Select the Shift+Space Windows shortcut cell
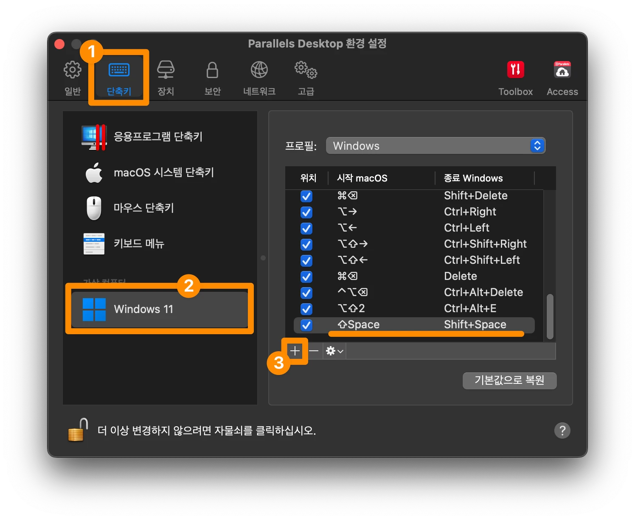The width and height of the screenshot is (635, 520). [x=475, y=324]
